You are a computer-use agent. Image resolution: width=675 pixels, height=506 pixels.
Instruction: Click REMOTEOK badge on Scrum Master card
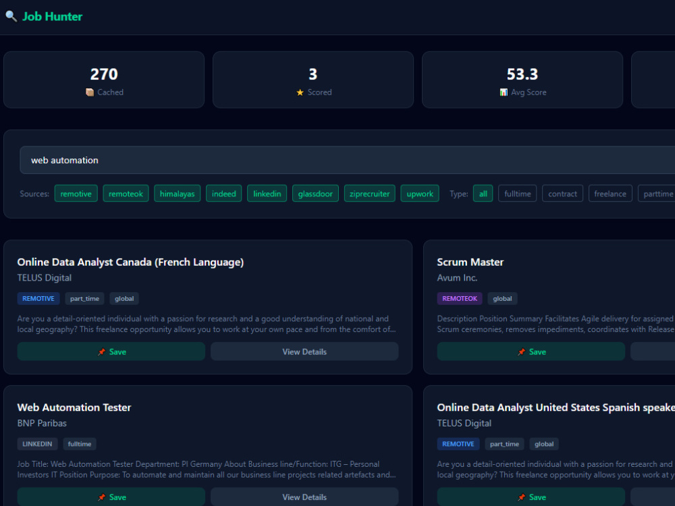tap(459, 299)
